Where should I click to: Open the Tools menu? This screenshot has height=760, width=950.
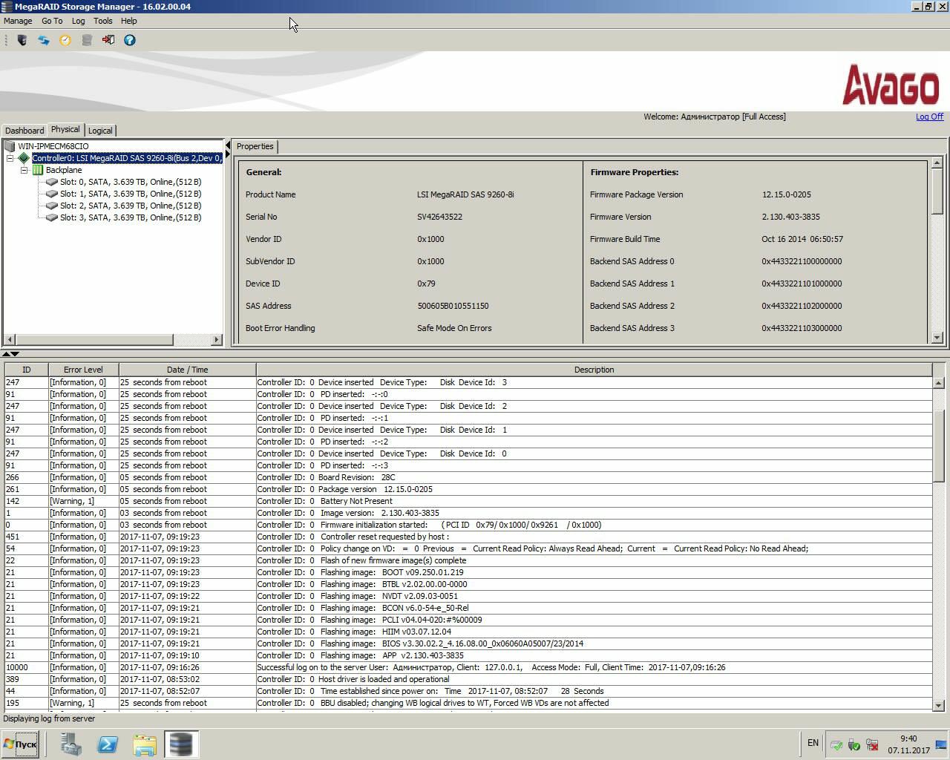tap(102, 21)
